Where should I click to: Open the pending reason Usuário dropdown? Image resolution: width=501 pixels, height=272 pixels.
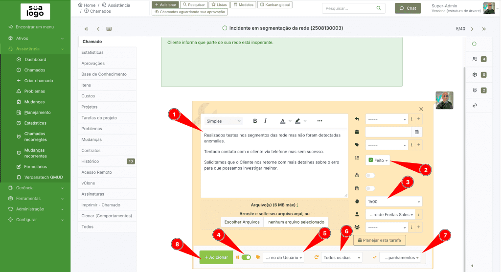tap(283, 257)
